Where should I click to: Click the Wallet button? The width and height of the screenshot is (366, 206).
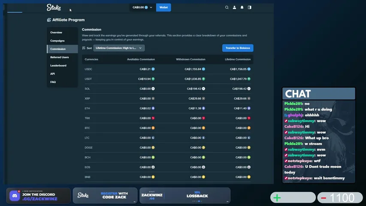click(x=163, y=7)
